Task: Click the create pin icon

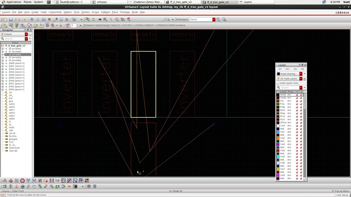Action: point(100,19)
